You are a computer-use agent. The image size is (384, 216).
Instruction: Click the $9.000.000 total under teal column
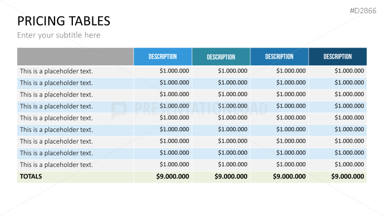point(231,176)
